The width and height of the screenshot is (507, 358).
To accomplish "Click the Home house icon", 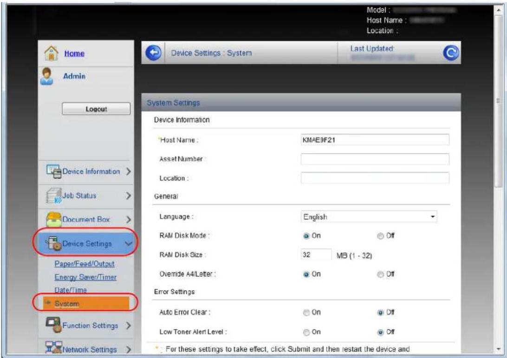I will (51, 53).
